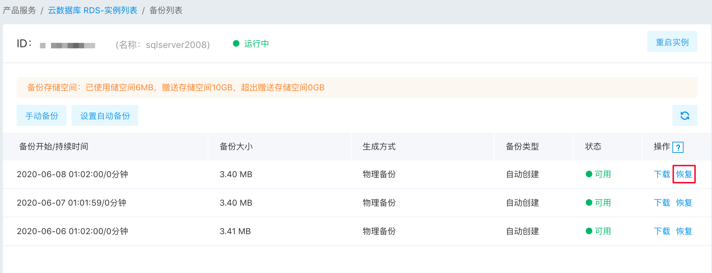
Task: Click the 可用 status of 2020-06-08 backup
Action: (598, 174)
